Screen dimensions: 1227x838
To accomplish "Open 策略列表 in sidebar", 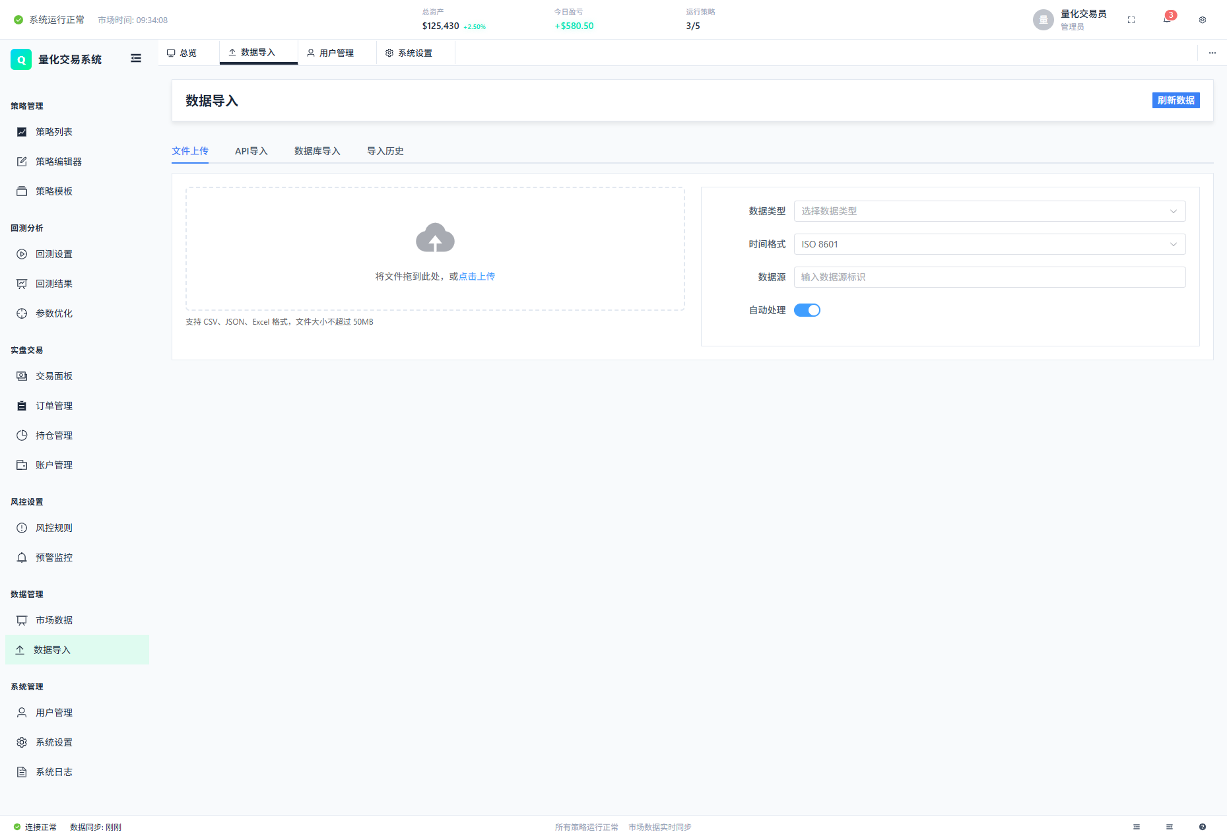I will click(77, 132).
